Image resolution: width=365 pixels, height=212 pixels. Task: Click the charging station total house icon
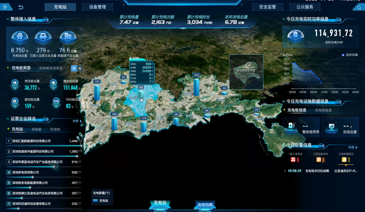pyautogui.click(x=19, y=37)
